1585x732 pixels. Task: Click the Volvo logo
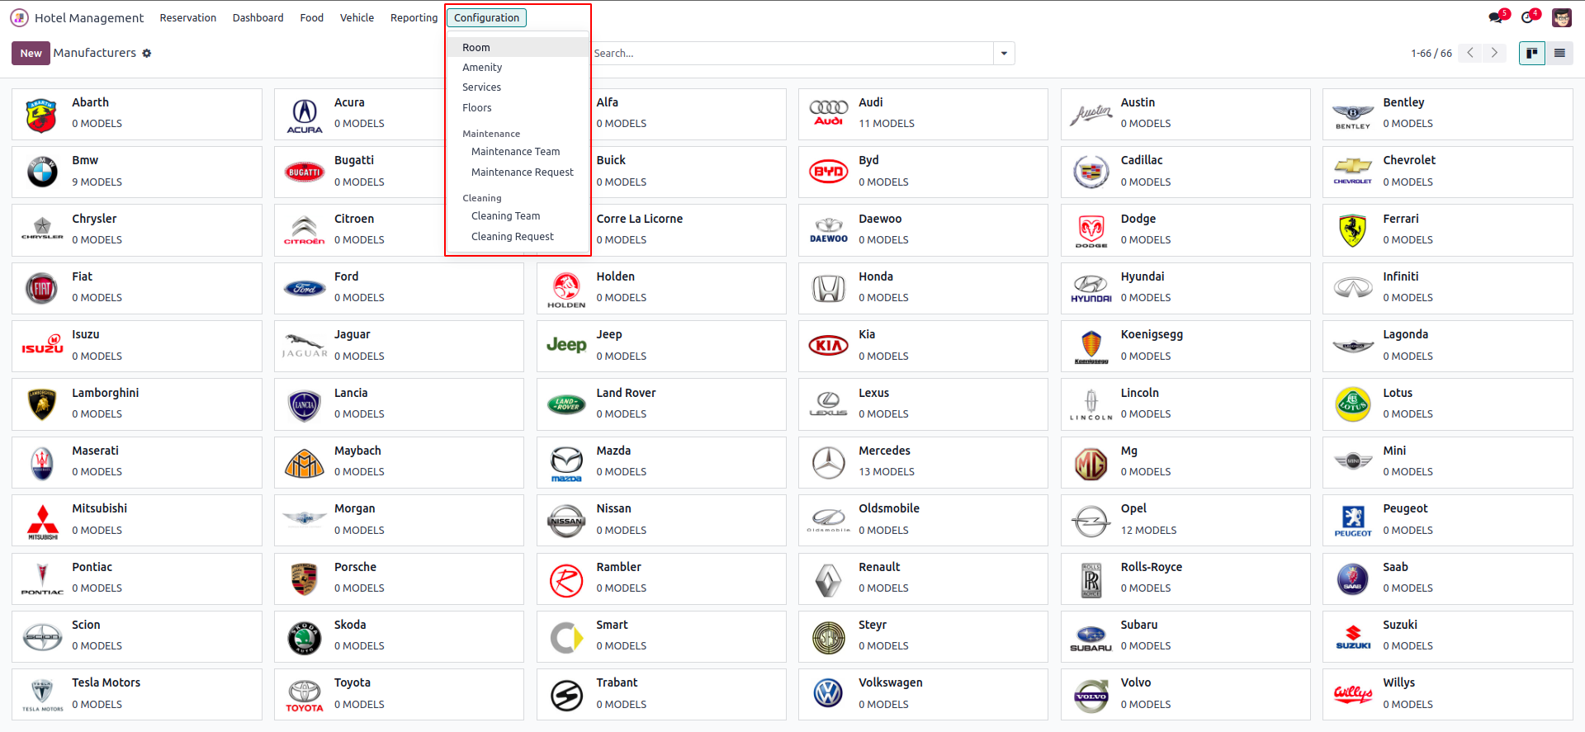pyautogui.click(x=1091, y=695)
